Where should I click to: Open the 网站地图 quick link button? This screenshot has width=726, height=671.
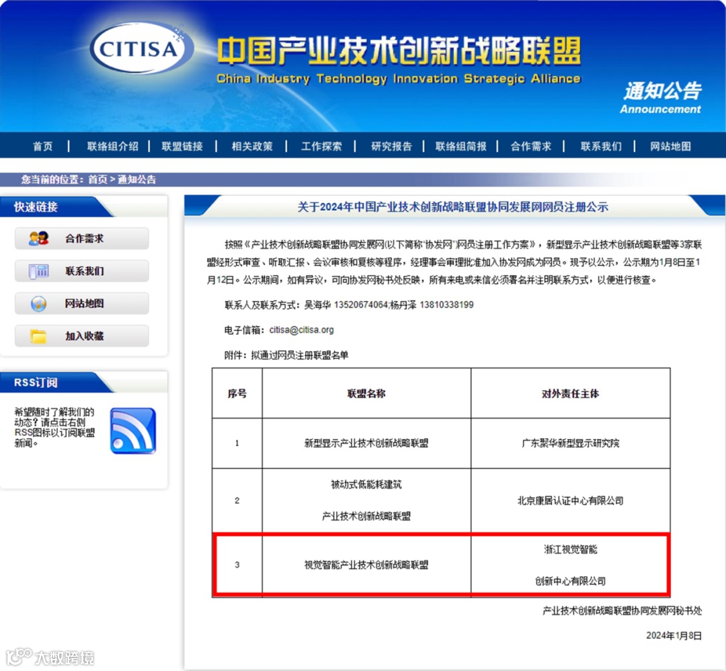click(82, 304)
